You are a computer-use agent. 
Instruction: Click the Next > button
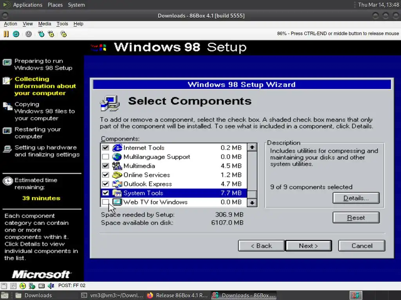pyautogui.click(x=309, y=246)
